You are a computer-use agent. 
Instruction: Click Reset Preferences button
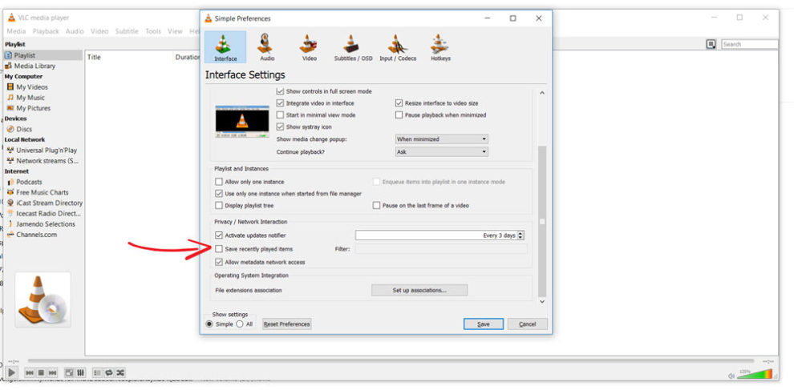point(286,324)
